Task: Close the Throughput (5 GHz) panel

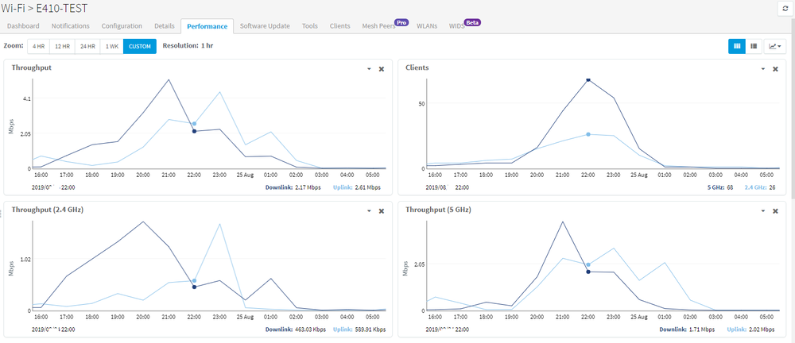Action: coord(774,210)
